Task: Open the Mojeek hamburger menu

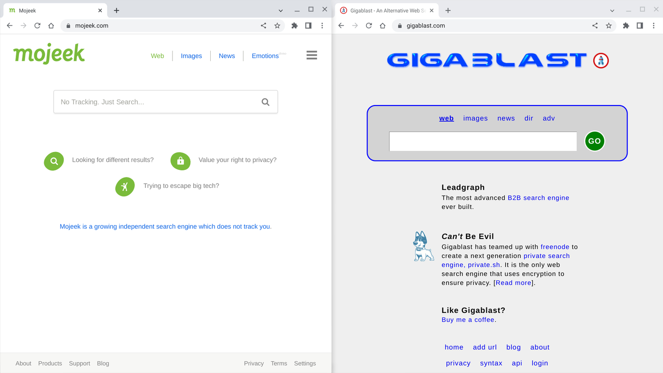Action: (x=312, y=55)
